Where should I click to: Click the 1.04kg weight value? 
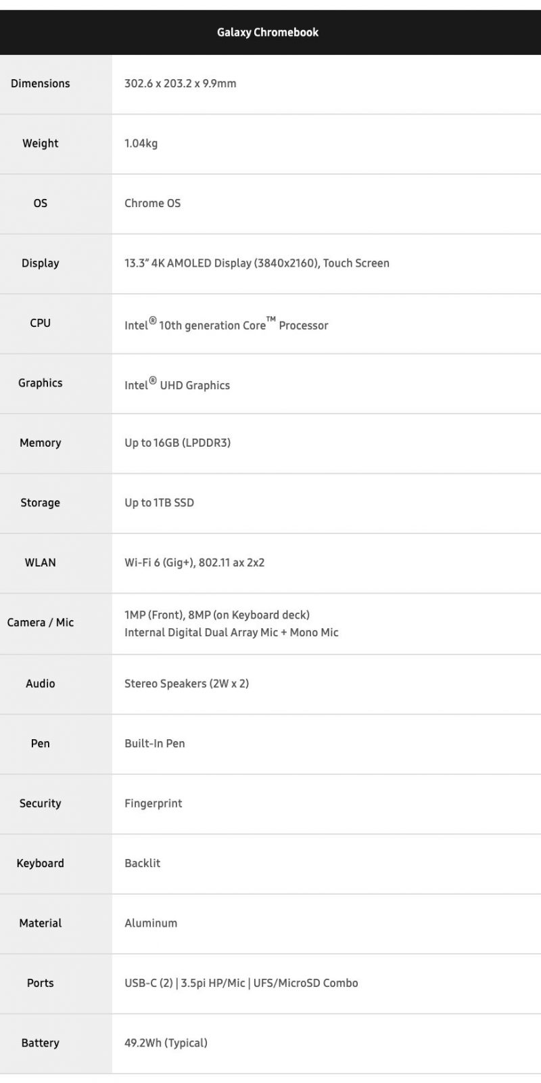[x=141, y=143]
